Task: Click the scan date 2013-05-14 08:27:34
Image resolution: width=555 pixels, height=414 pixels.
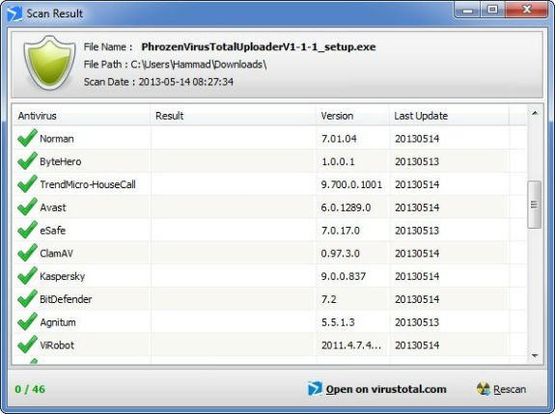Action: coord(186,82)
